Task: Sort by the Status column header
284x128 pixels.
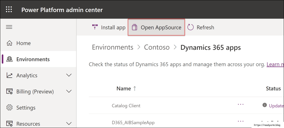Action: (x=273, y=88)
